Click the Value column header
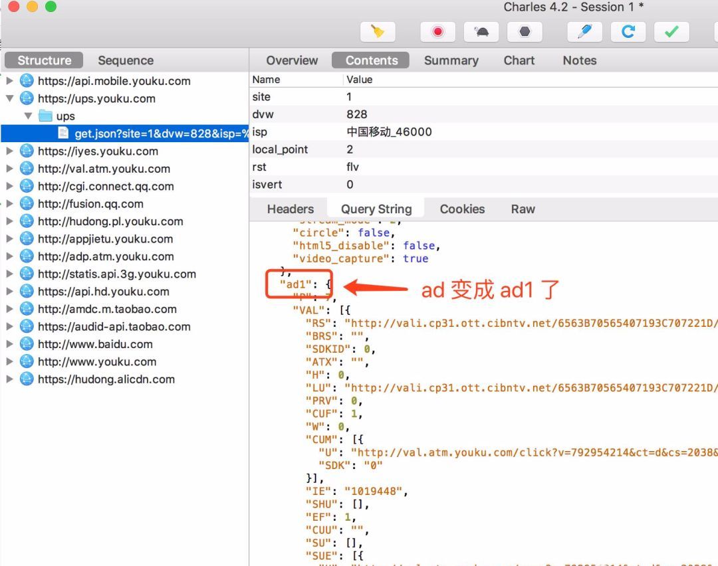Image resolution: width=718 pixels, height=566 pixels. (360, 80)
